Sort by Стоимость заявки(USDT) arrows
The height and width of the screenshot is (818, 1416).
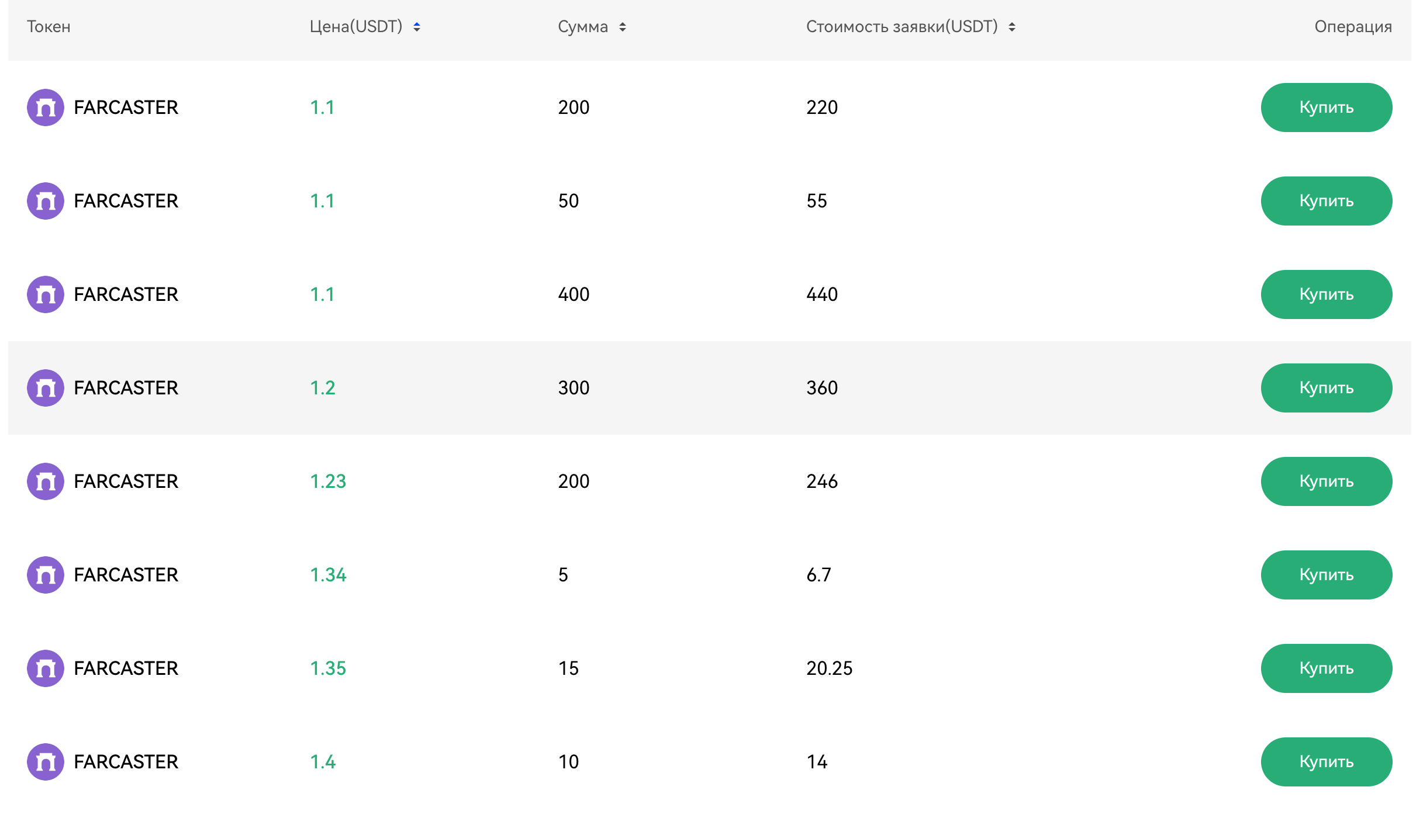1012,27
